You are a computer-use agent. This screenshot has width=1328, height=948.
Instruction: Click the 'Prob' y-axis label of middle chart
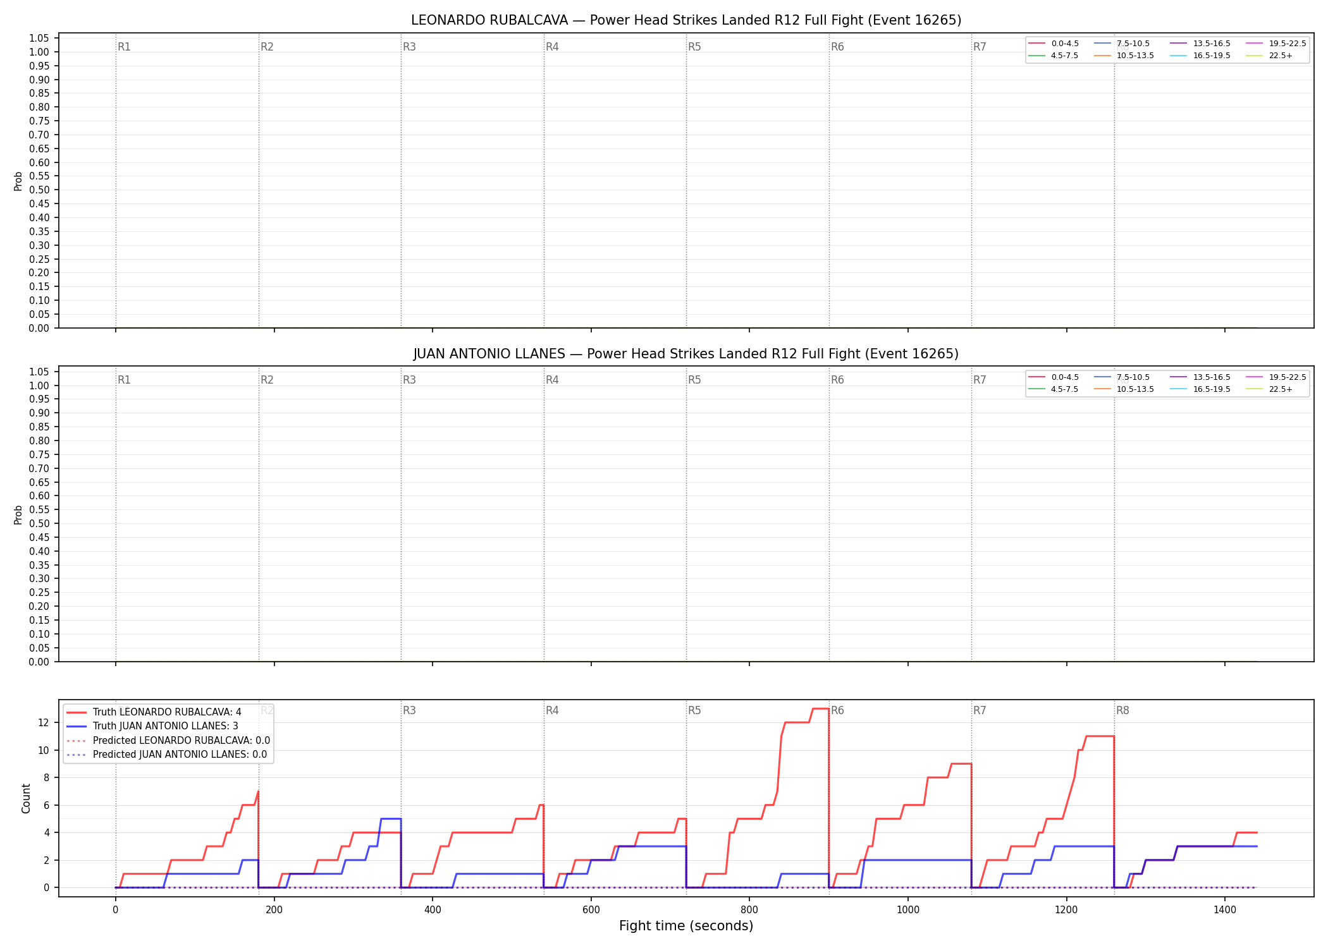coord(18,514)
